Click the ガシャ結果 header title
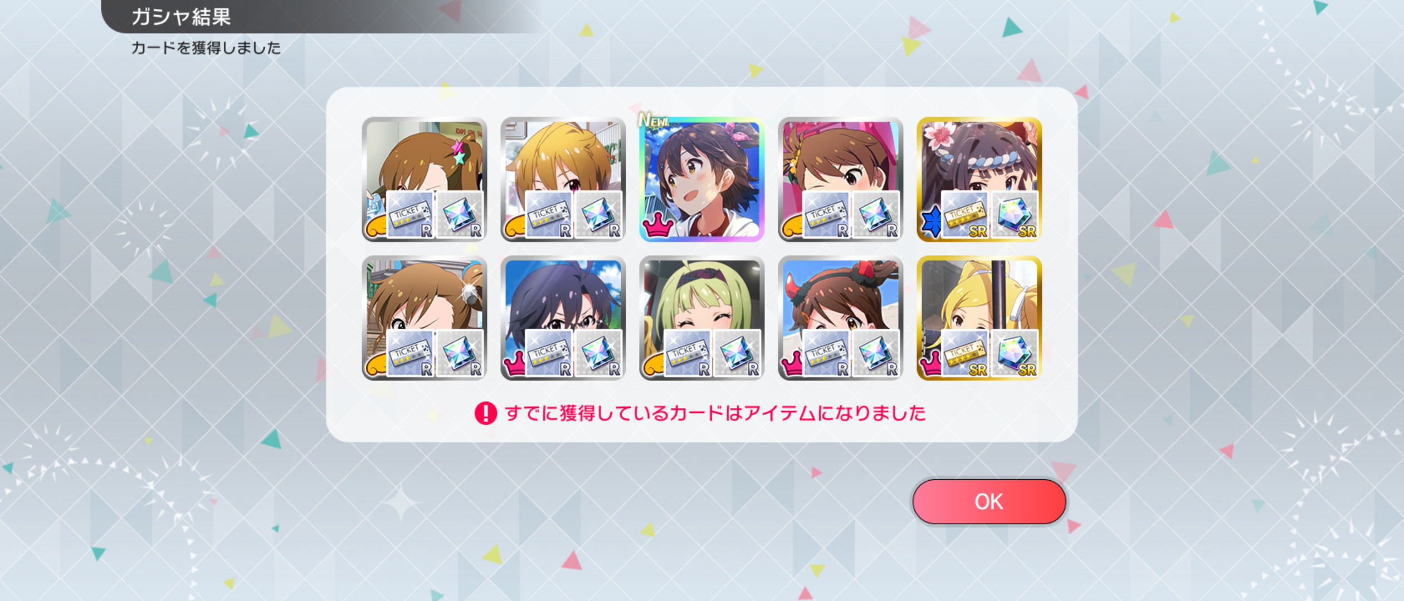Screen dimensions: 1404x601 click(x=181, y=17)
